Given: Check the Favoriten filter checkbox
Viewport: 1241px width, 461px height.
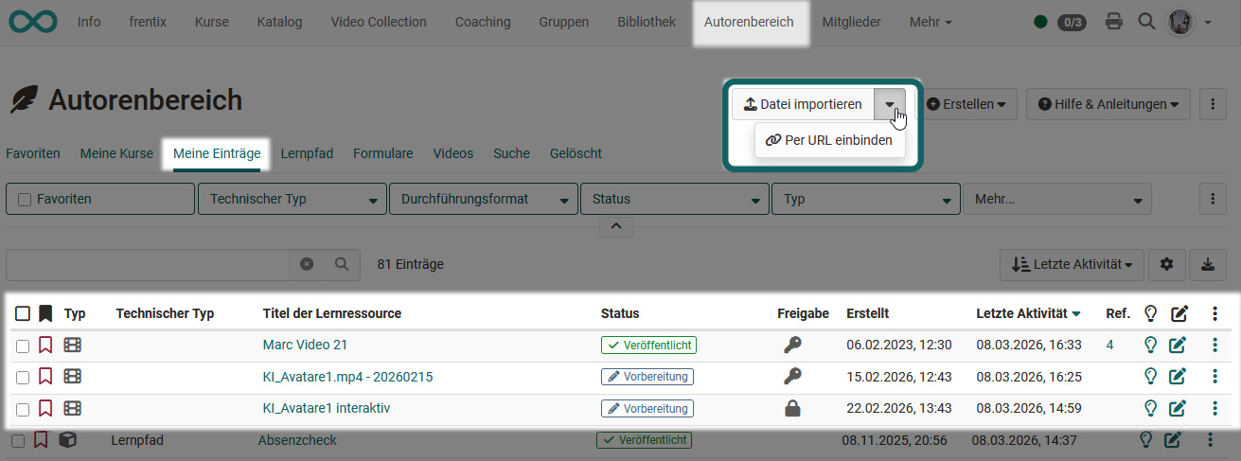Looking at the screenshot, I should [26, 200].
